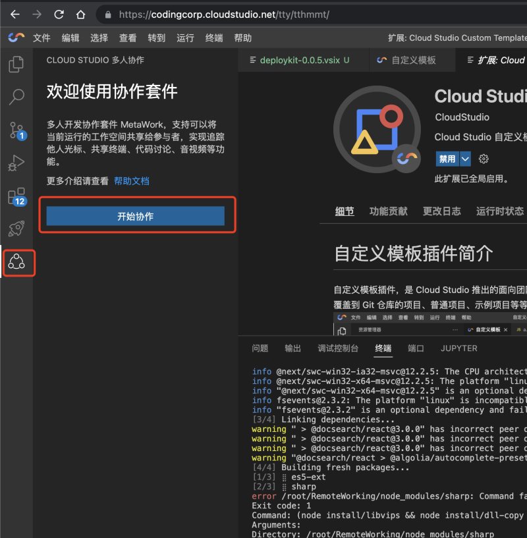Click terminal text 'Exit code: 1'

281,506
